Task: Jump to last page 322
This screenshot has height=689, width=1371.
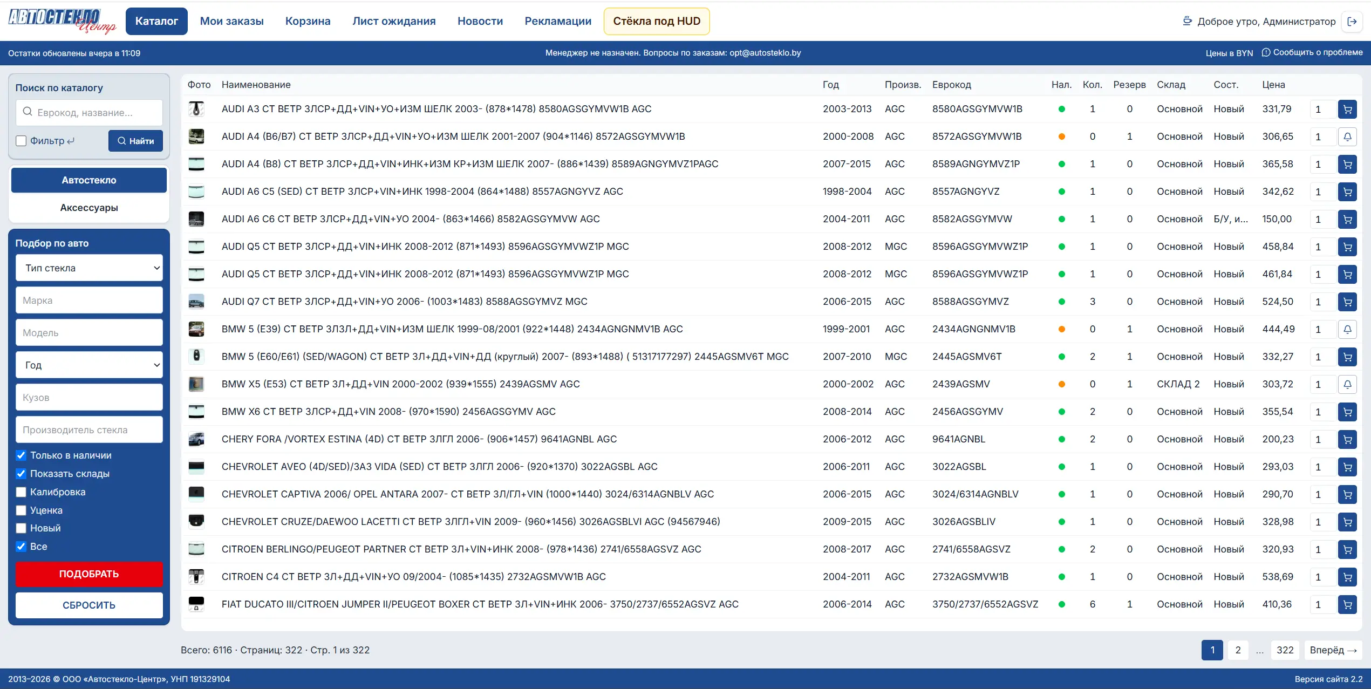Action: tap(1285, 650)
